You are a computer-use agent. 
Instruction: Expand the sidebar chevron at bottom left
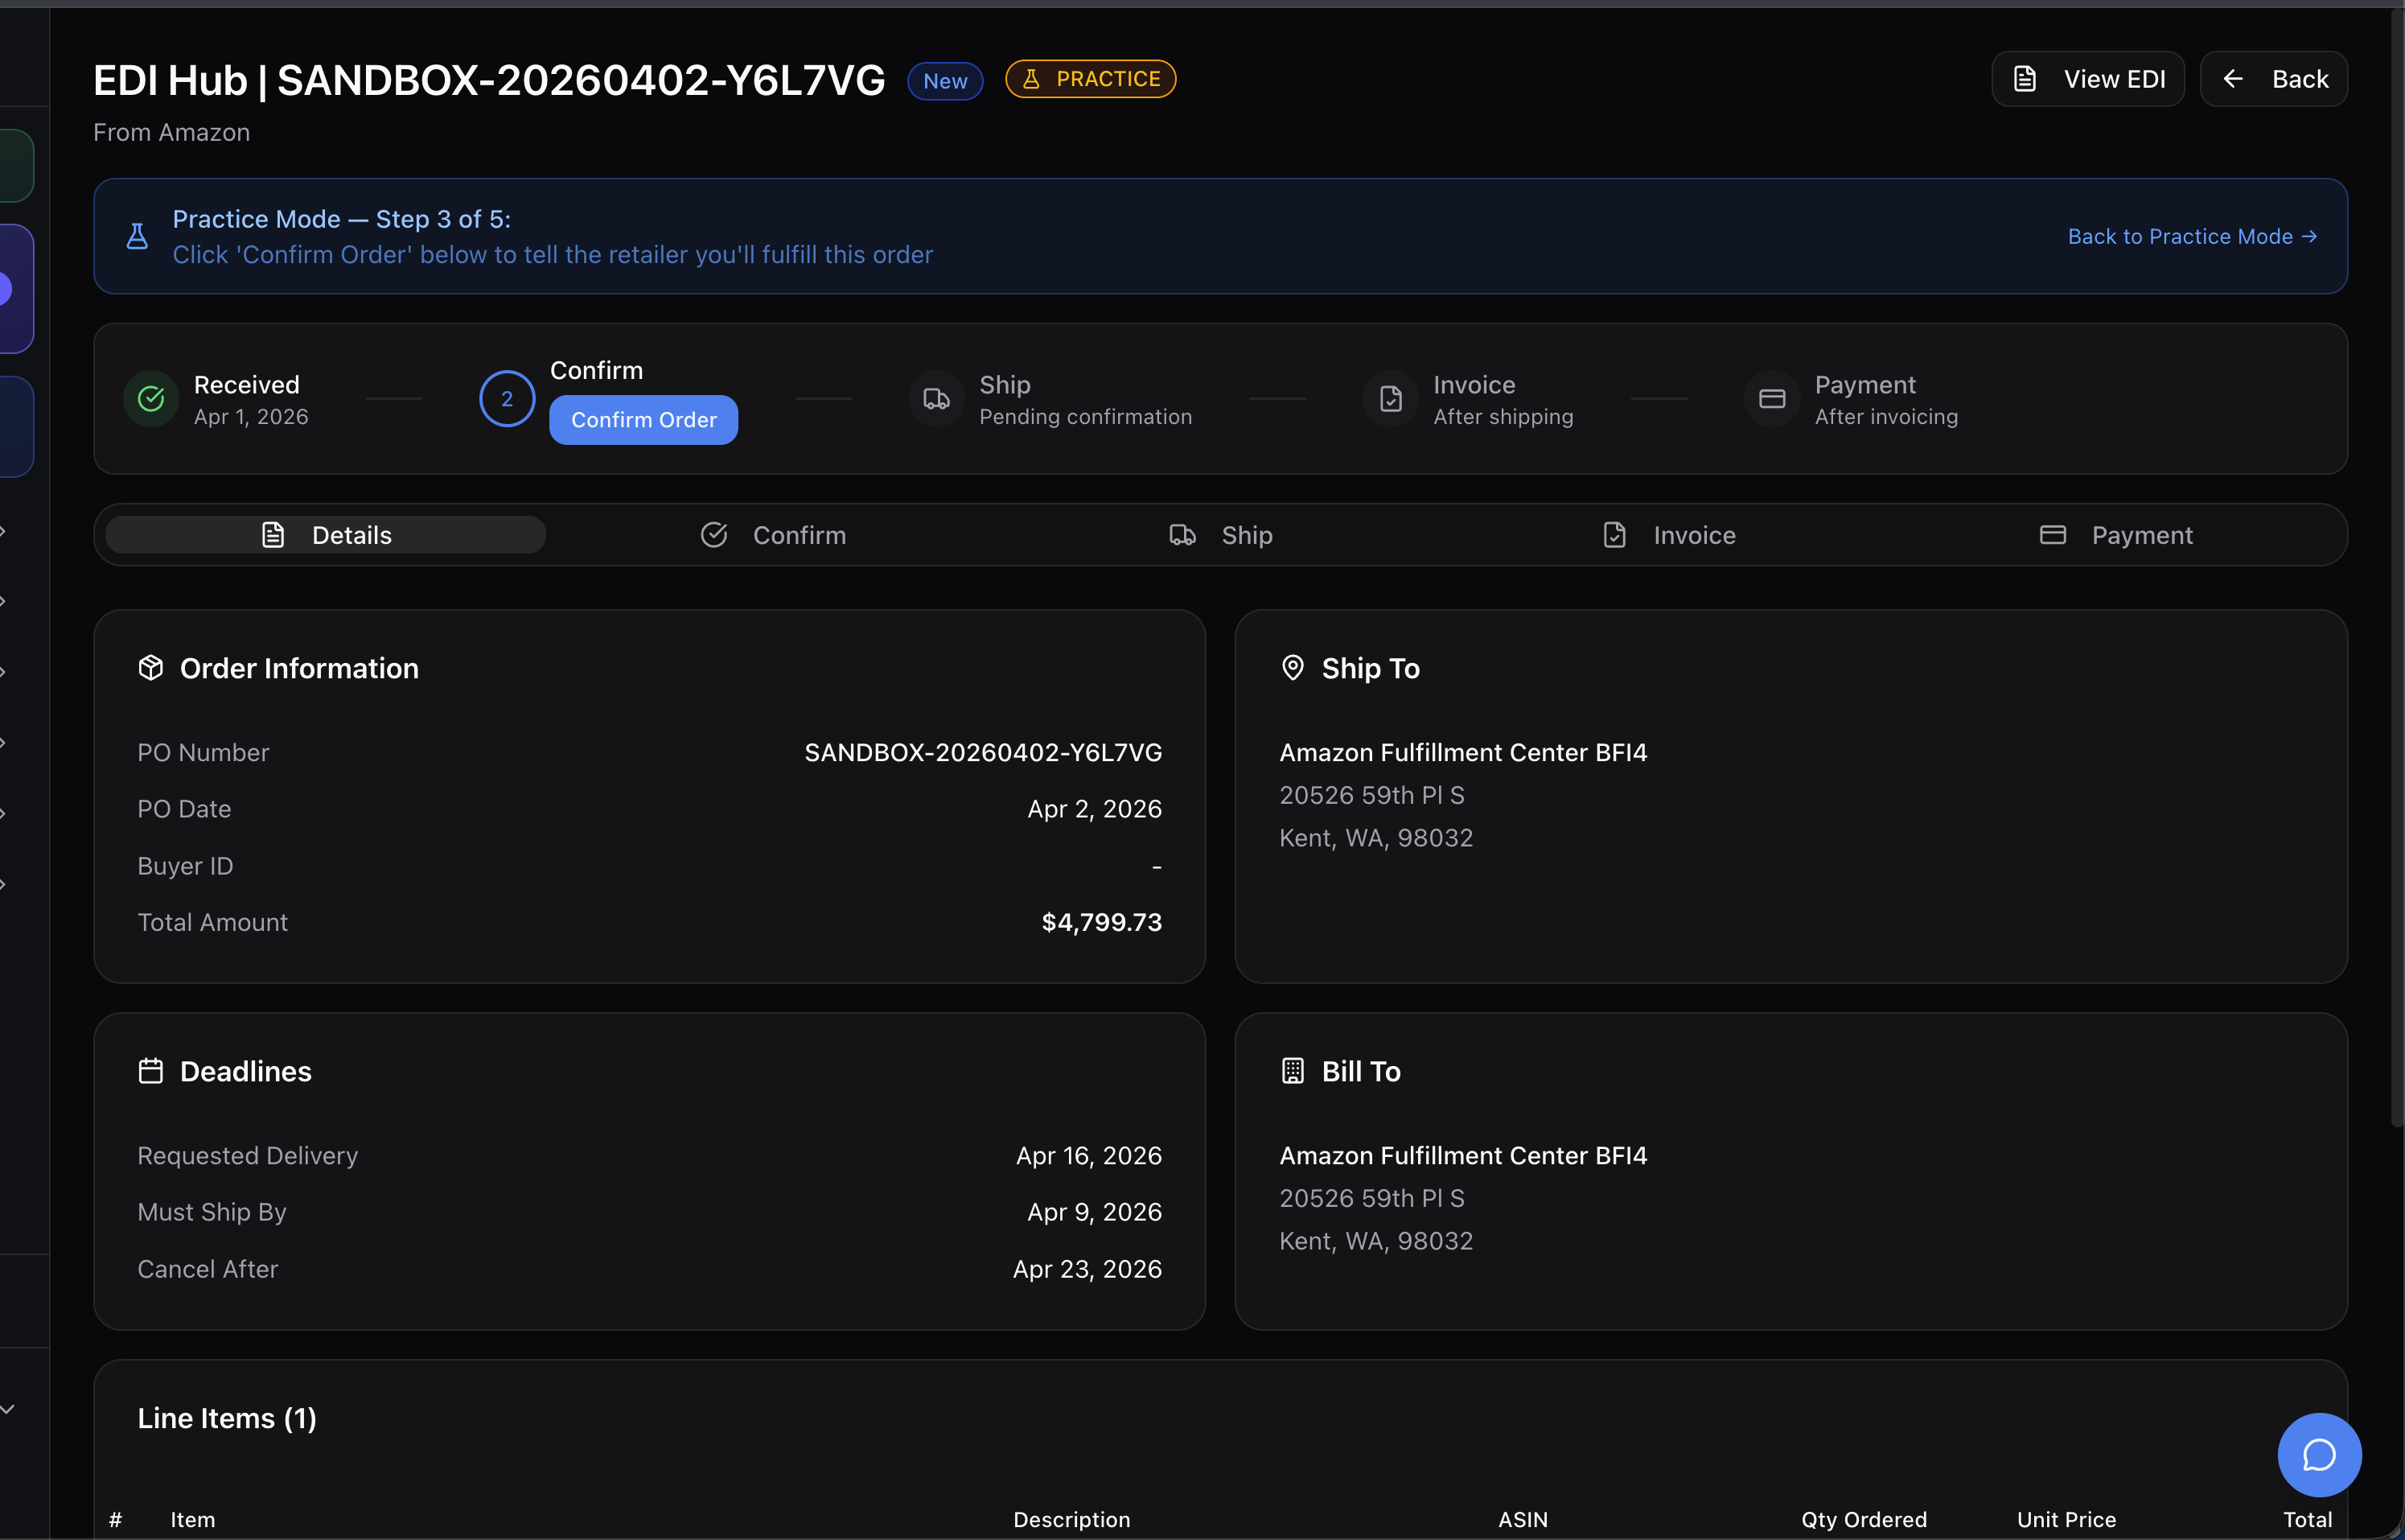click(x=7, y=1409)
